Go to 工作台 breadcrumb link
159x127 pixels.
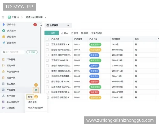15,17
